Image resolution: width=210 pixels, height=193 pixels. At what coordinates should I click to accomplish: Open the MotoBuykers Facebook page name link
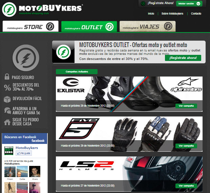pos(27,148)
